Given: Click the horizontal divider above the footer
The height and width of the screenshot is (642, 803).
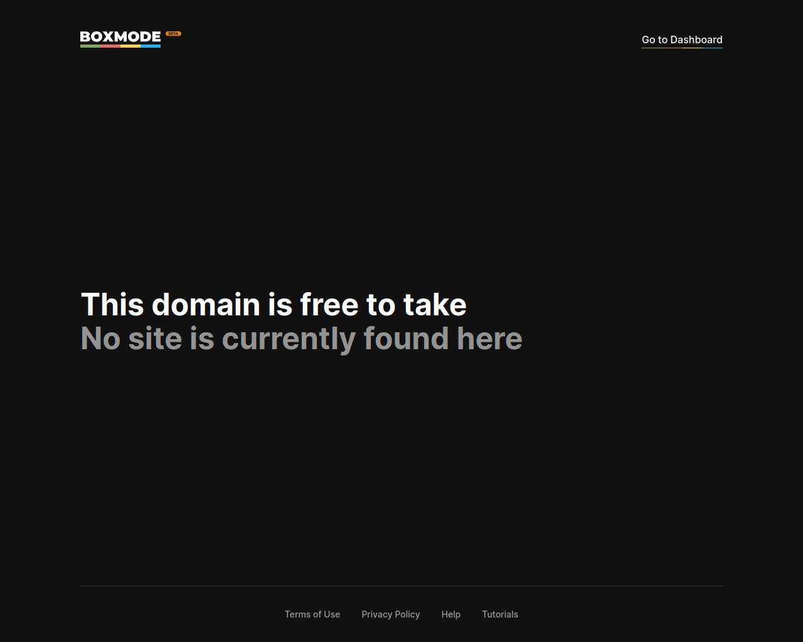Looking at the screenshot, I should (401, 586).
